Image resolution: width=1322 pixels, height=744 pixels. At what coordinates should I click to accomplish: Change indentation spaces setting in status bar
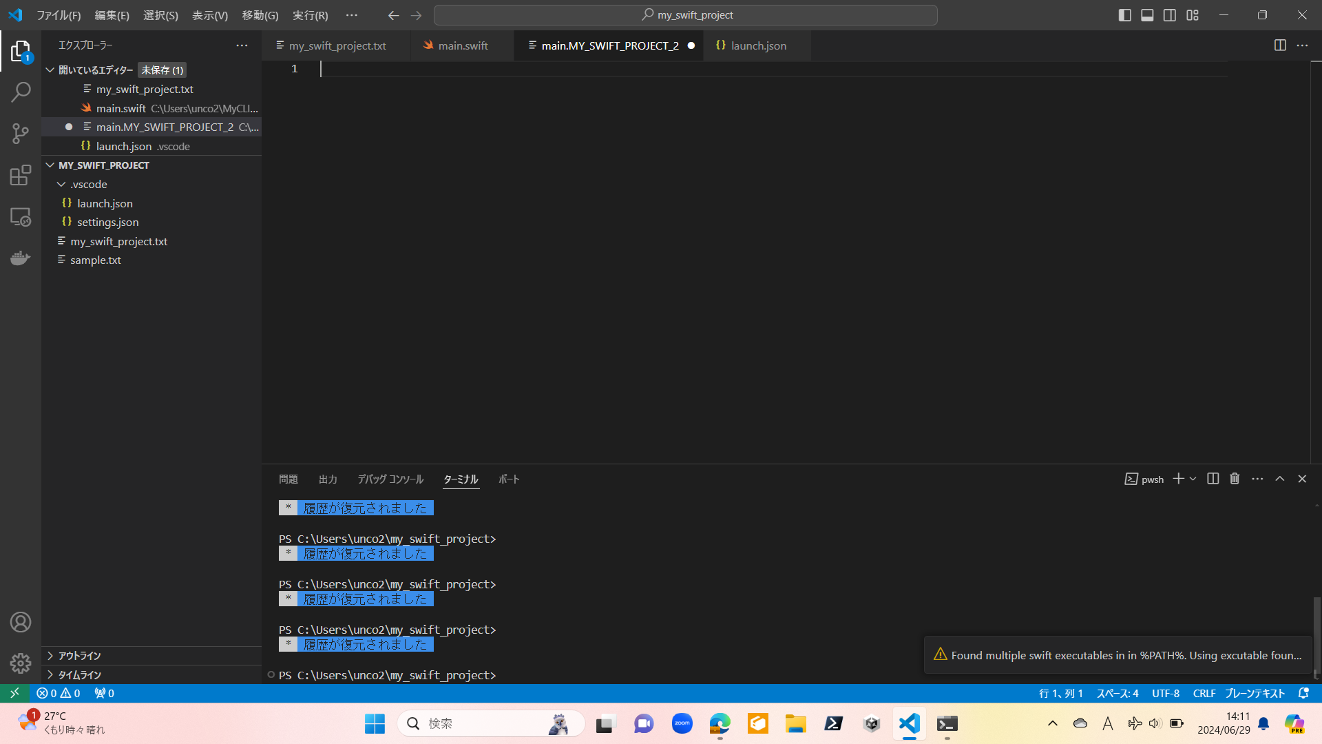[1118, 693]
